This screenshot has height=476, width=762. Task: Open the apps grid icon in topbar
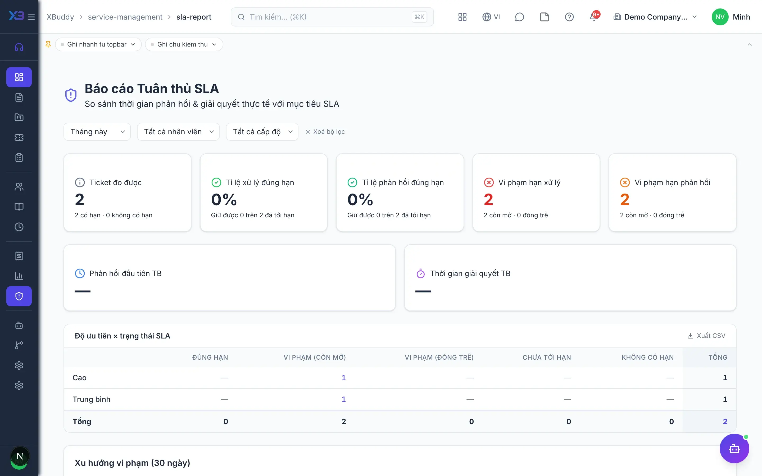click(x=462, y=17)
